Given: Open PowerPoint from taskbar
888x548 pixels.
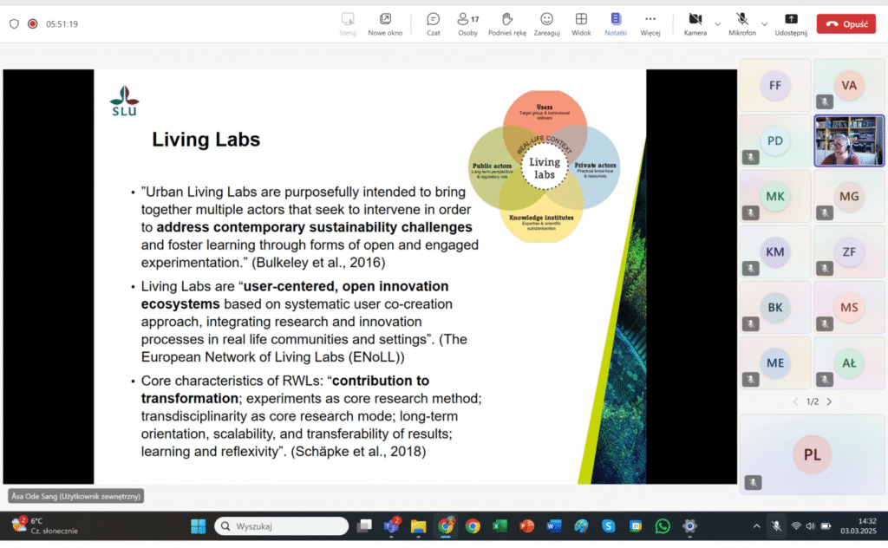Looking at the screenshot, I should [526, 526].
